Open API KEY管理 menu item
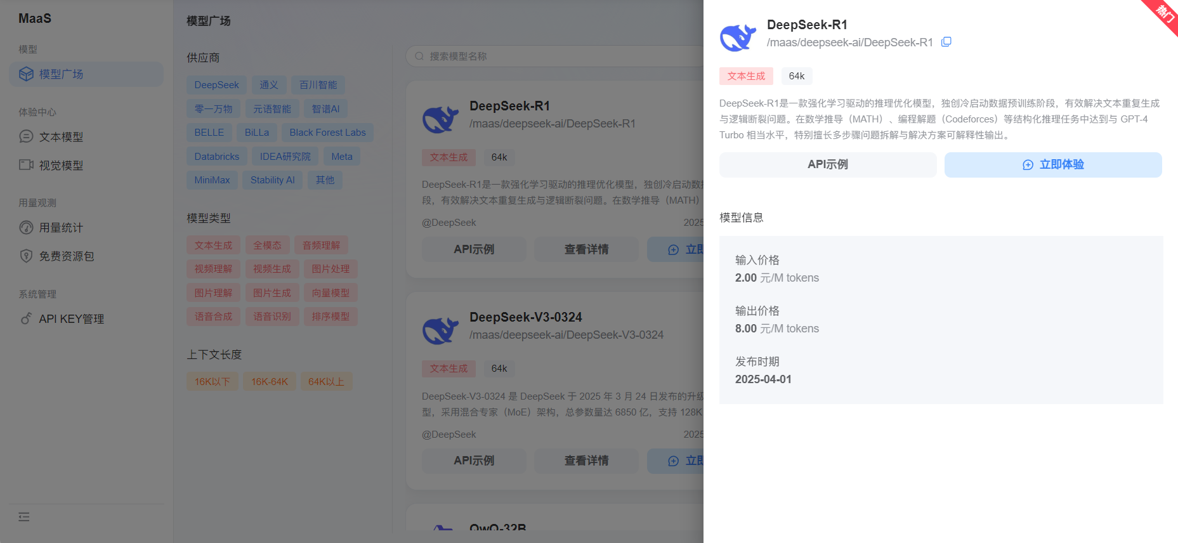This screenshot has width=1178, height=543. (x=86, y=318)
